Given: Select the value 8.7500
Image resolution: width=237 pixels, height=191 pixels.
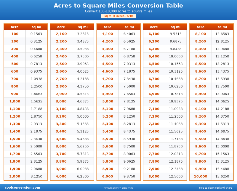Looking at the screenshot, I should (x=129, y=146).
